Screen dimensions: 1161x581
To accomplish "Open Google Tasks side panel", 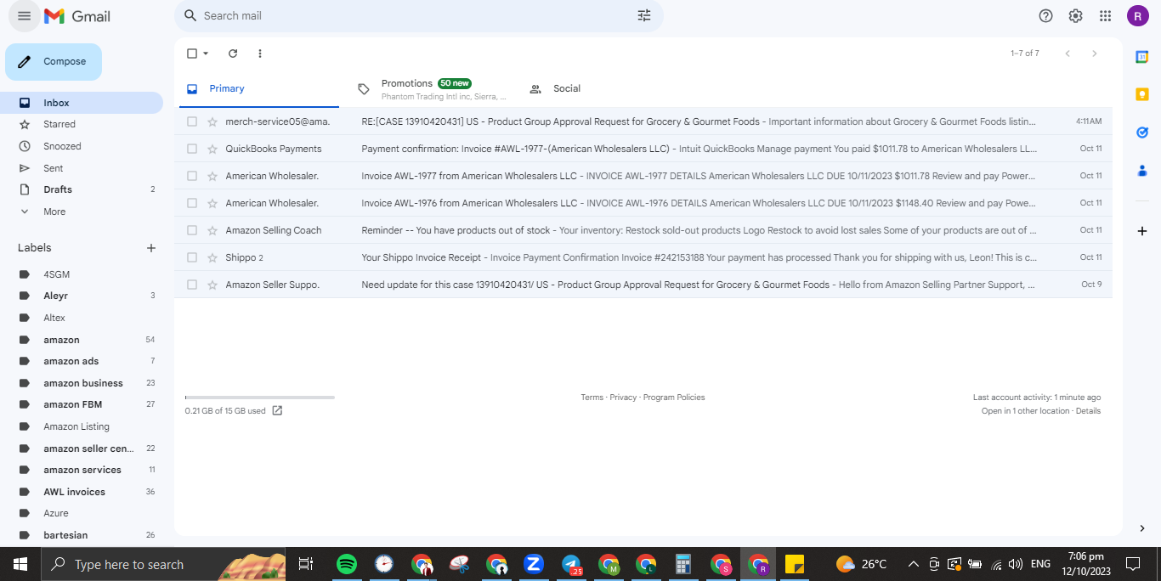I will [x=1142, y=133].
